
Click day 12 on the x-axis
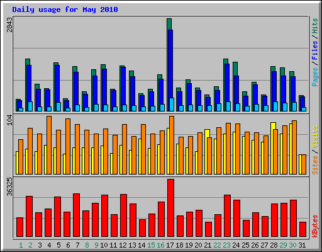(x=123, y=245)
